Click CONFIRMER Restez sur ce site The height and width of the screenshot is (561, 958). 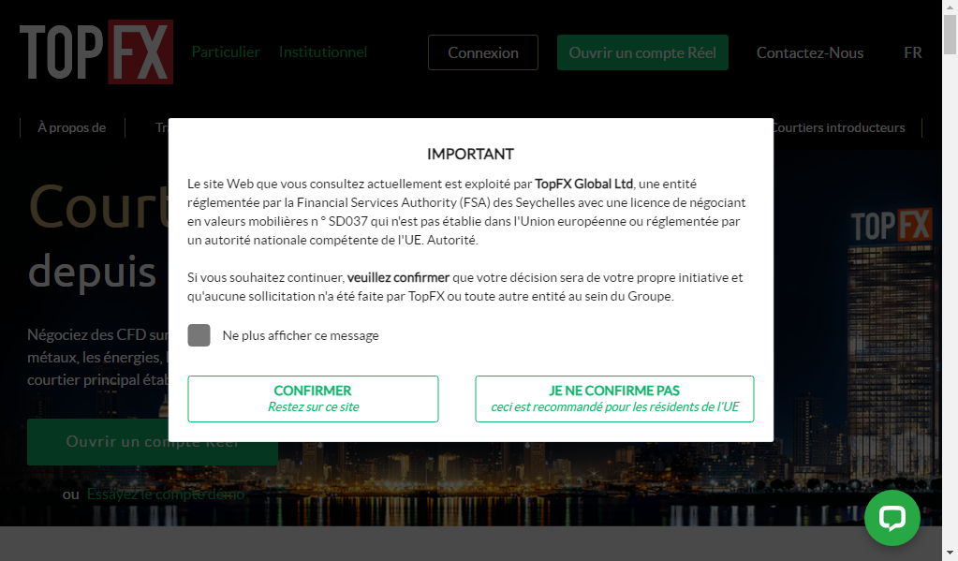(x=313, y=398)
